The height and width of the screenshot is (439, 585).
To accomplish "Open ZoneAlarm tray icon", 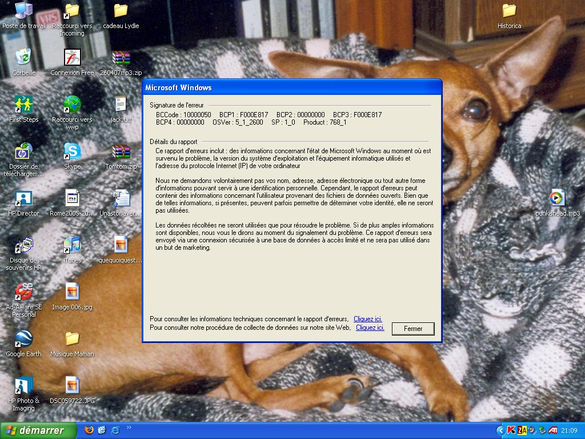I will [x=522, y=430].
